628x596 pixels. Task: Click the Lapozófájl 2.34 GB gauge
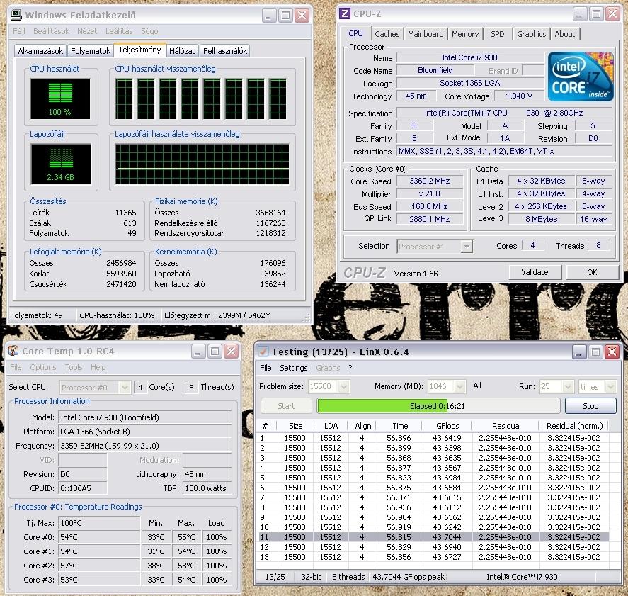click(60, 164)
